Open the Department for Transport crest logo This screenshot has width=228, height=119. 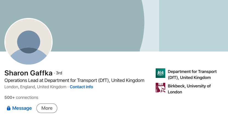[x=160, y=73]
